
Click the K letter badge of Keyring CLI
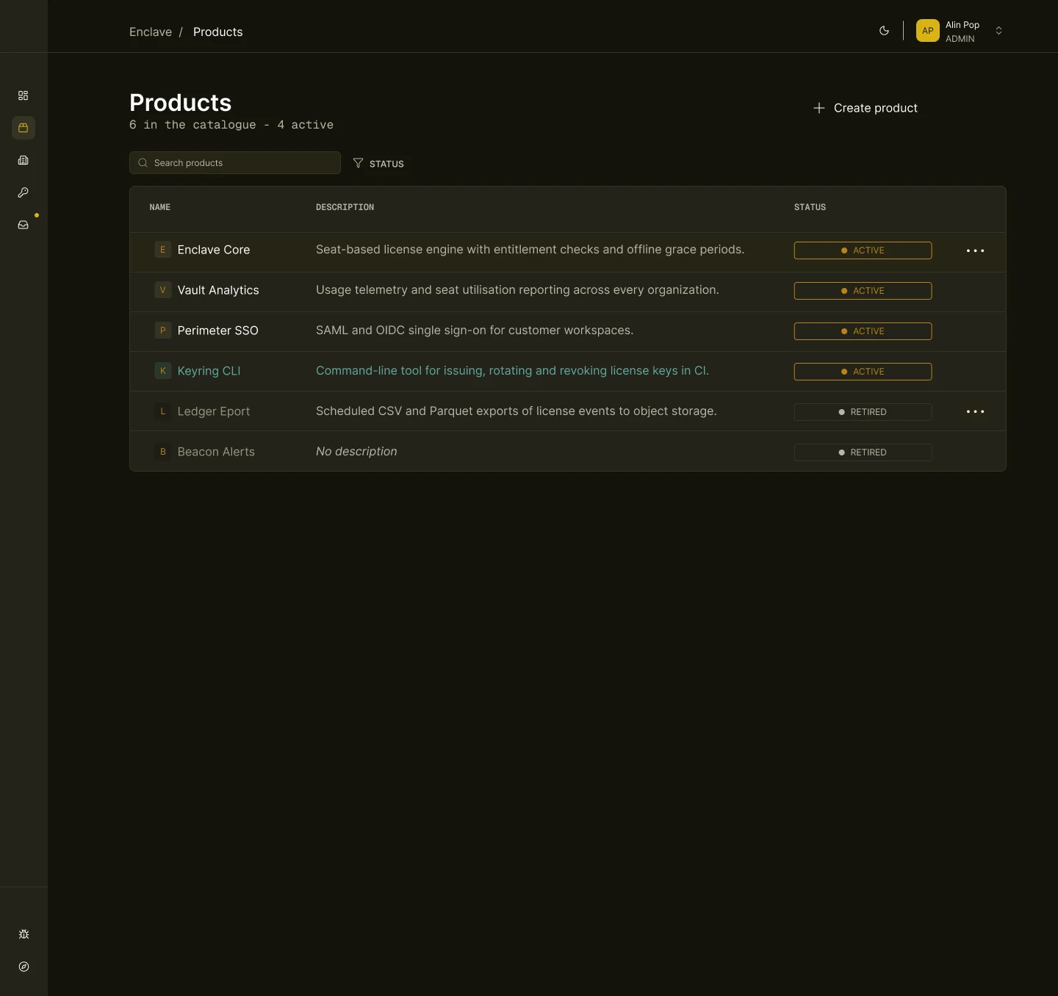tap(163, 371)
